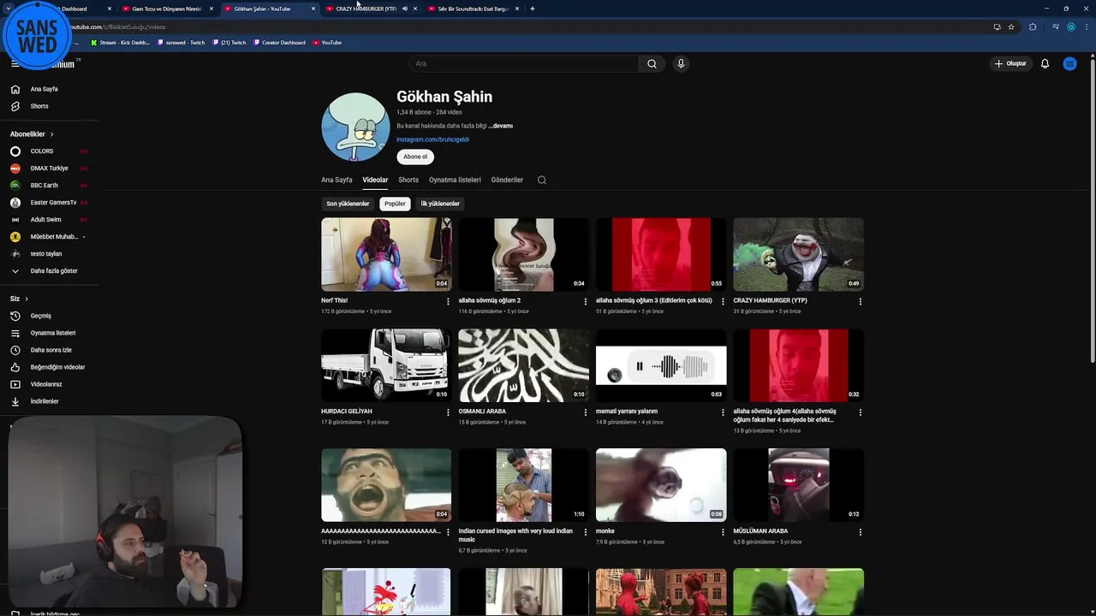The height and width of the screenshot is (616, 1096).
Task: Activate voice search microphone icon
Action: click(681, 63)
